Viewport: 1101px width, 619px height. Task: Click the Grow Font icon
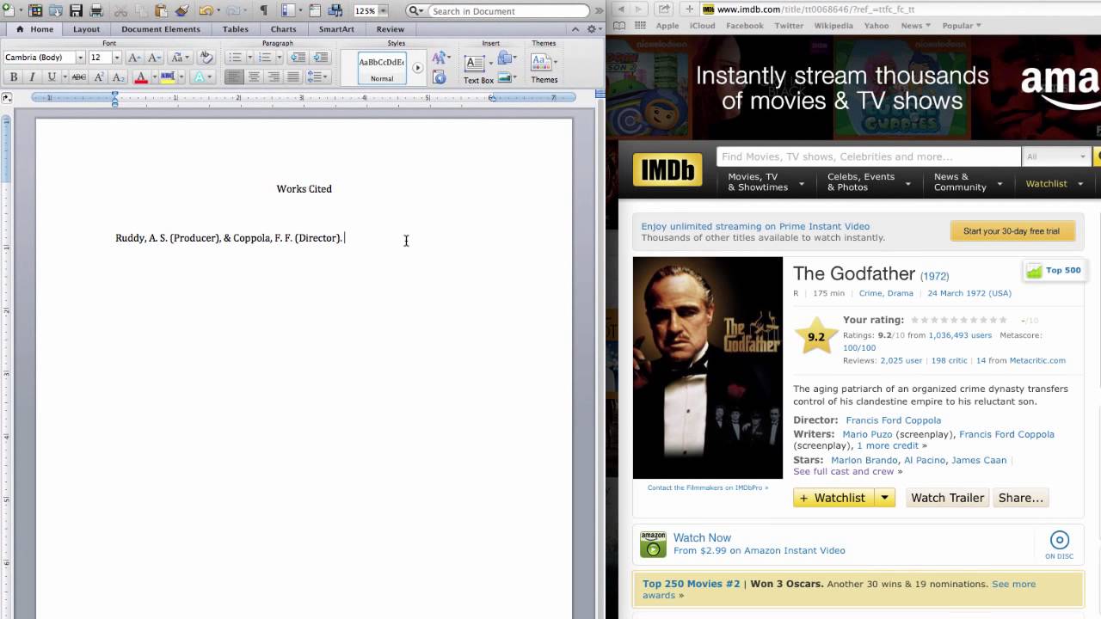click(134, 58)
